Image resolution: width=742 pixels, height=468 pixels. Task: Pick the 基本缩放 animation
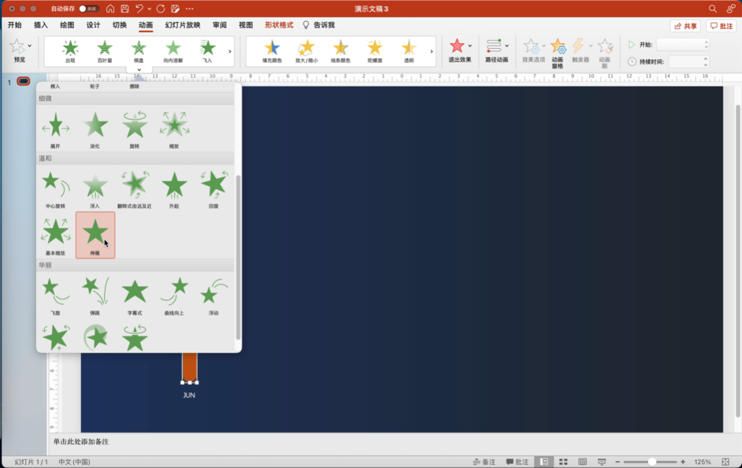[x=56, y=236]
